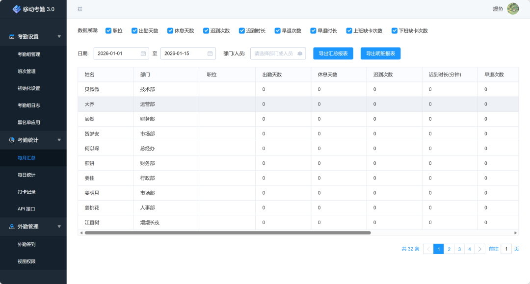Click the 导出汇总报表 button
Image resolution: width=530 pixels, height=284 pixels.
point(333,53)
